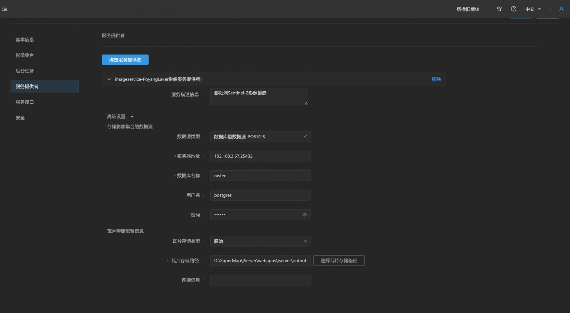
Task: Click the 绑定服务提供者 button
Action: pos(125,60)
